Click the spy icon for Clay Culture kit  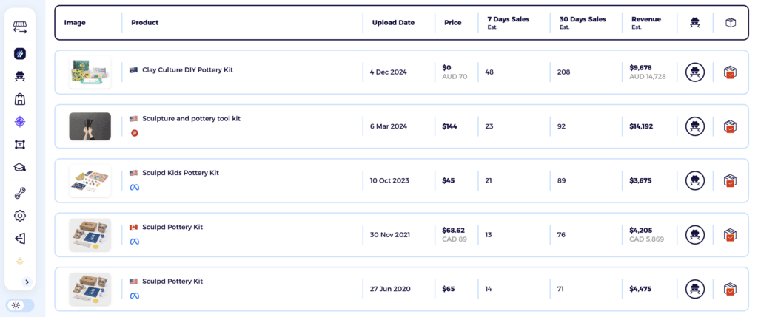click(694, 72)
